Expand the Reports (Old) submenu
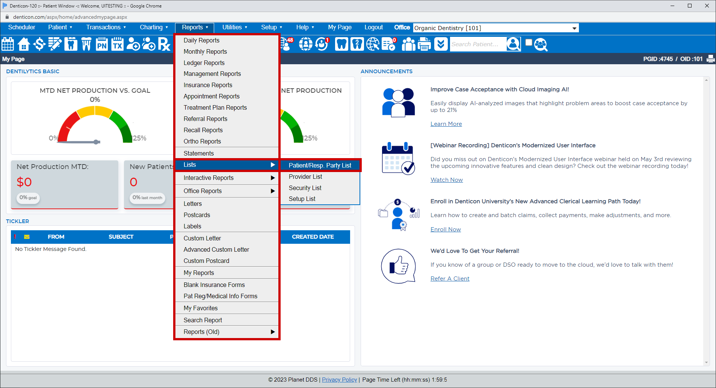Viewport: 716px width, 388px height. click(x=227, y=332)
